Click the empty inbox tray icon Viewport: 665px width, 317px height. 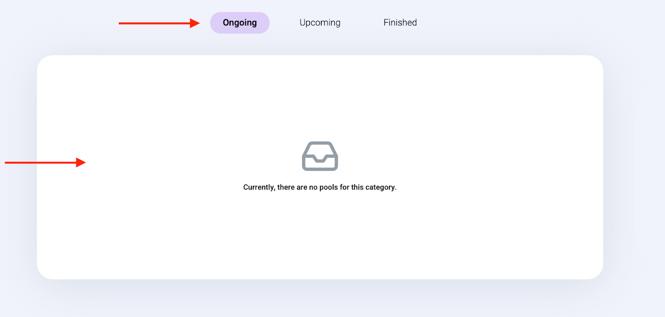point(320,156)
